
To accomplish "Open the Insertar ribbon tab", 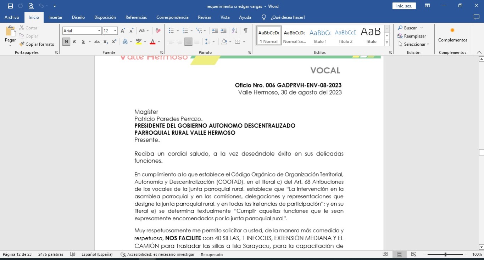I will click(55, 17).
